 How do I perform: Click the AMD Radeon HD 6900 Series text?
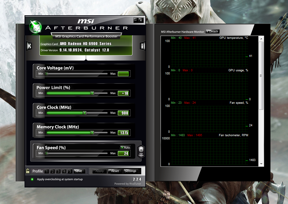(86, 44)
